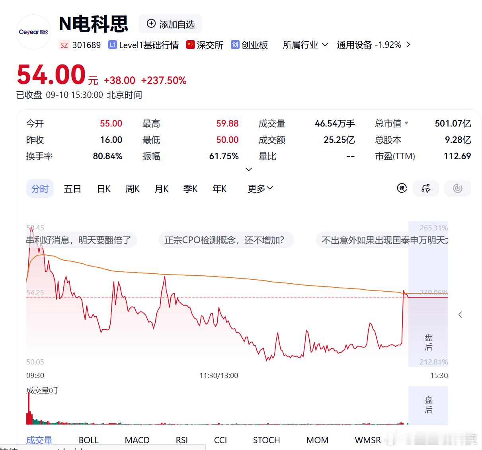
Task: Select the WMSR indicator tab
Action: [368, 440]
